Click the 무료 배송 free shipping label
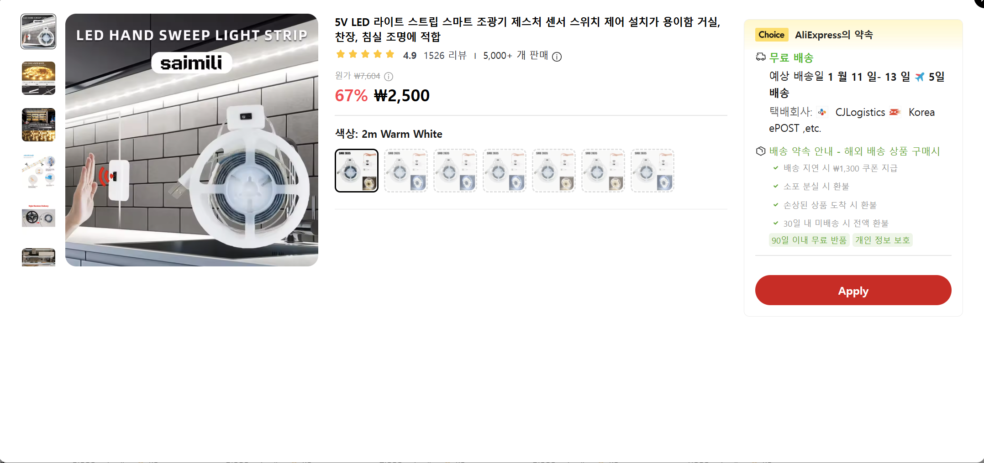The width and height of the screenshot is (984, 463). coord(791,58)
